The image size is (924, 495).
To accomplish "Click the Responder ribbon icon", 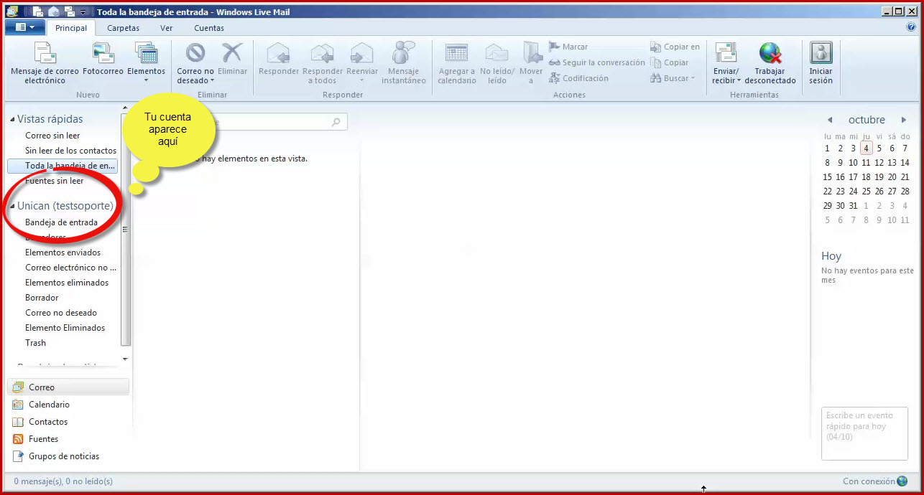I will click(x=278, y=53).
